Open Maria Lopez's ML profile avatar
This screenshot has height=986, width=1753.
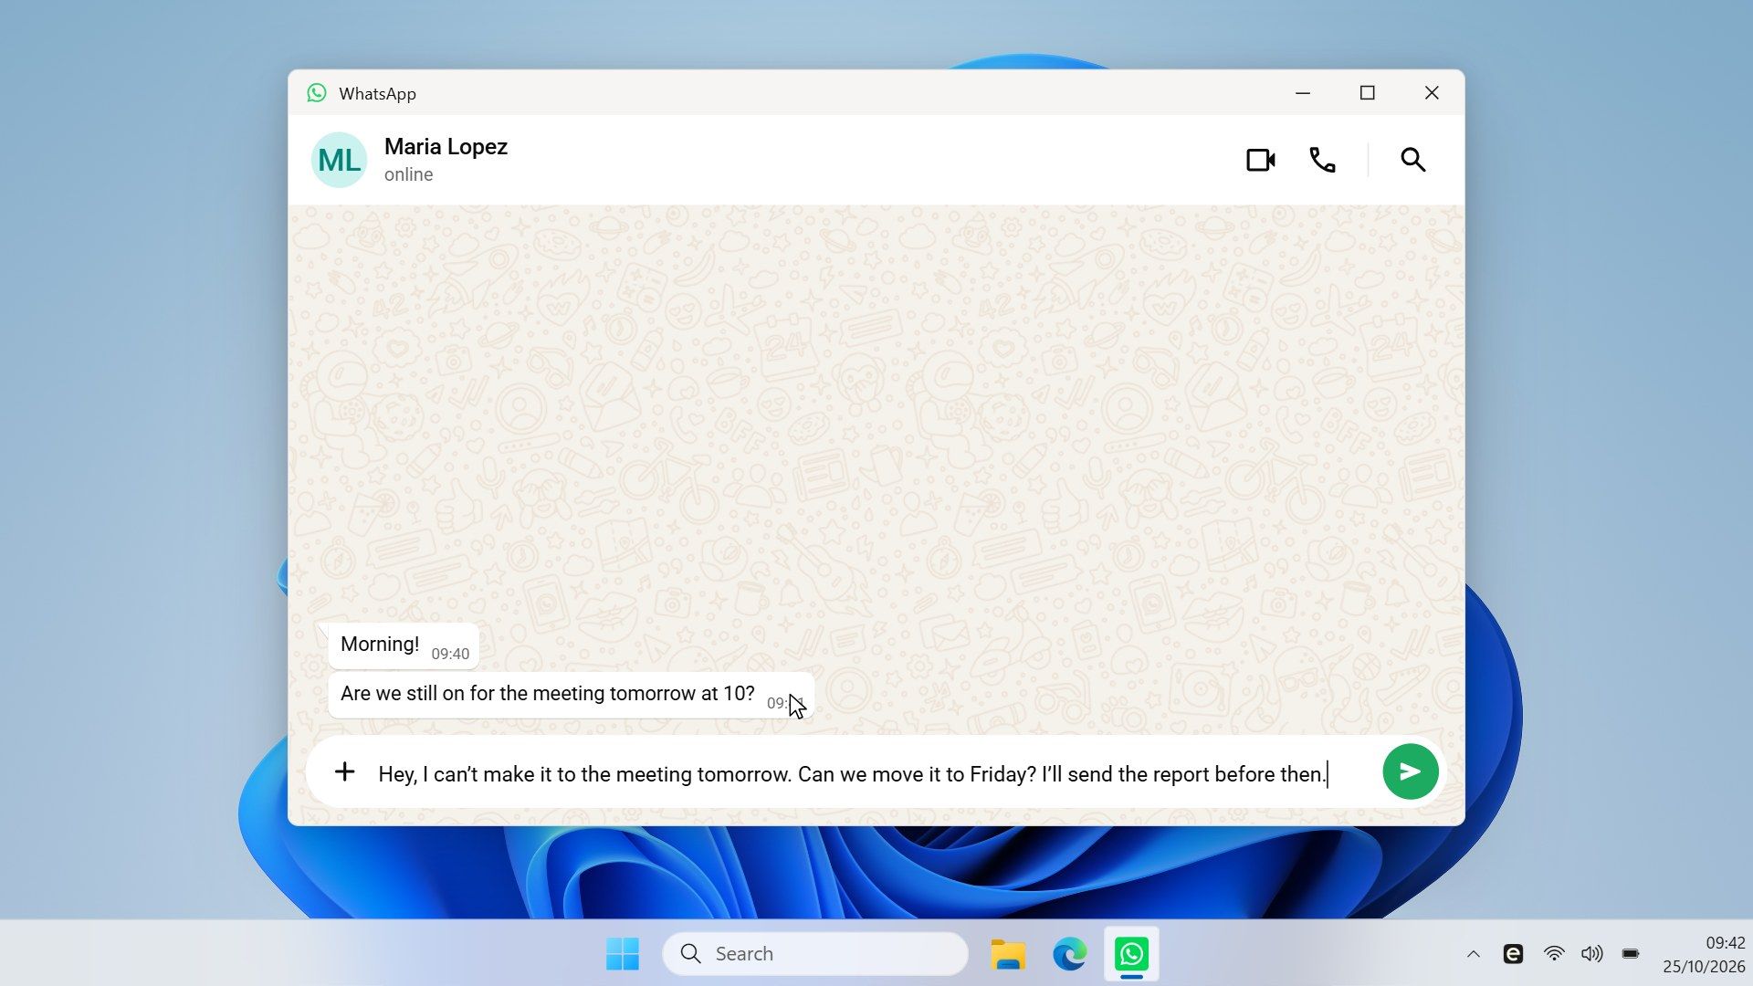click(339, 160)
